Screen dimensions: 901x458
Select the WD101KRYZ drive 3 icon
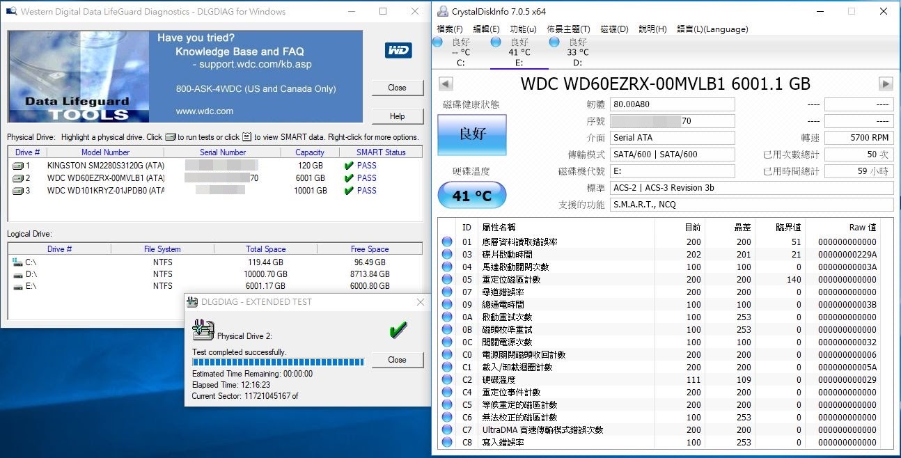pyautogui.click(x=17, y=191)
